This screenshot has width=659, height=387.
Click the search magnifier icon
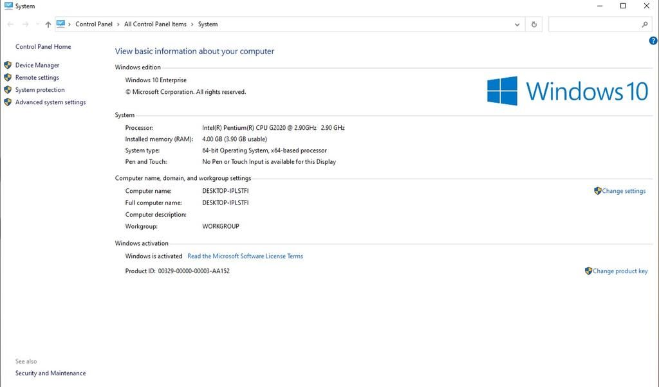point(645,24)
